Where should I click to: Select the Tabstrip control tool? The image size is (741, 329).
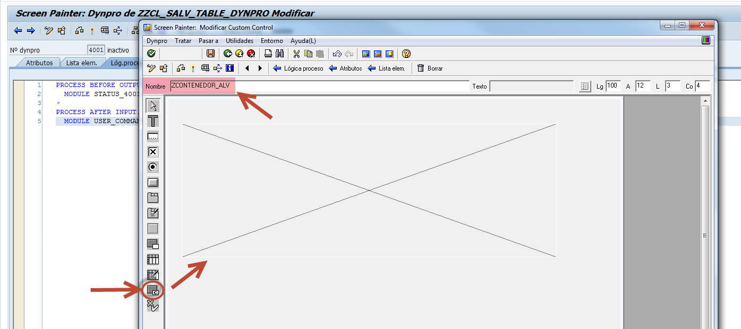pos(153,198)
